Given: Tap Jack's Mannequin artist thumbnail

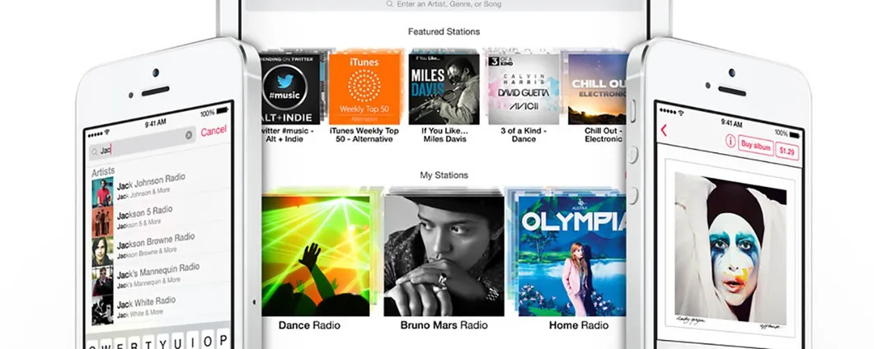Looking at the screenshot, I should click(x=102, y=281).
